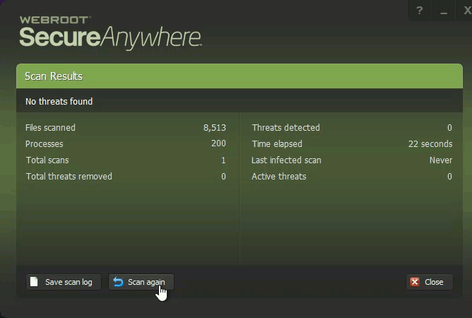This screenshot has width=472, height=318.
Task: Click the 'Processes' label
Action: click(x=45, y=144)
